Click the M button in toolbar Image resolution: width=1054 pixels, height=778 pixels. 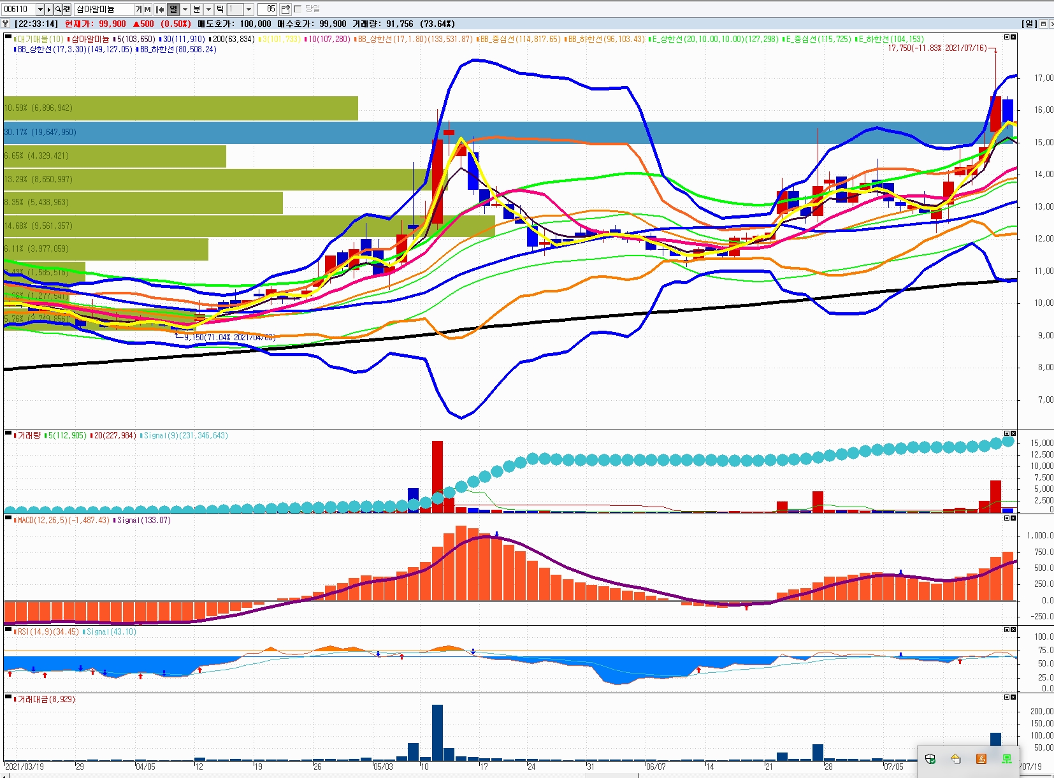click(147, 9)
